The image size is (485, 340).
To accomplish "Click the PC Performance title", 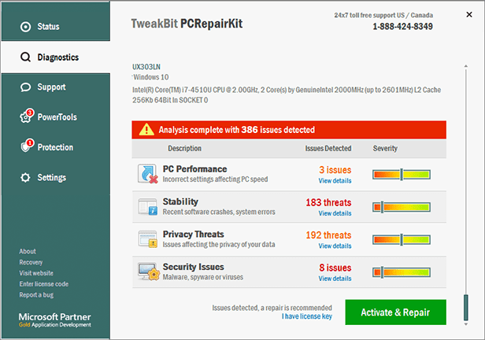I will click(x=195, y=169).
